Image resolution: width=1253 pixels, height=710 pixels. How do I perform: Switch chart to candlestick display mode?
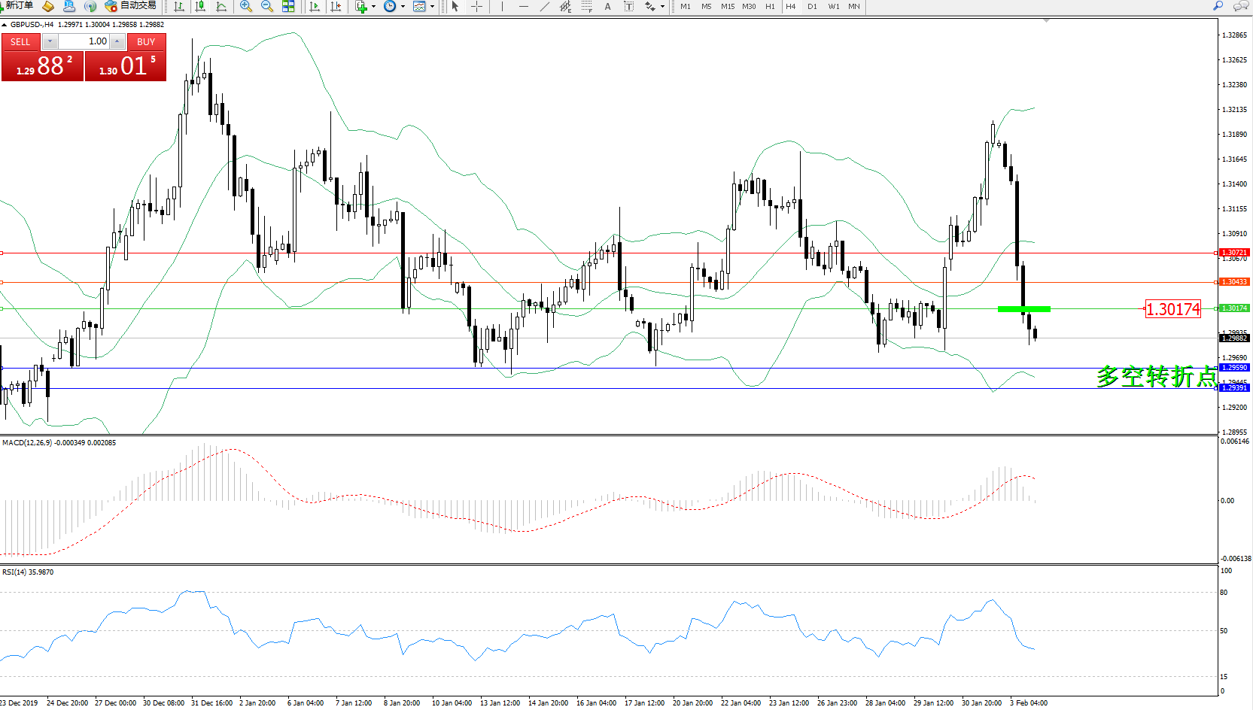200,6
